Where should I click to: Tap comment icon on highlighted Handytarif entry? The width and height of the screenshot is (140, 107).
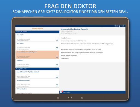point(57,57)
